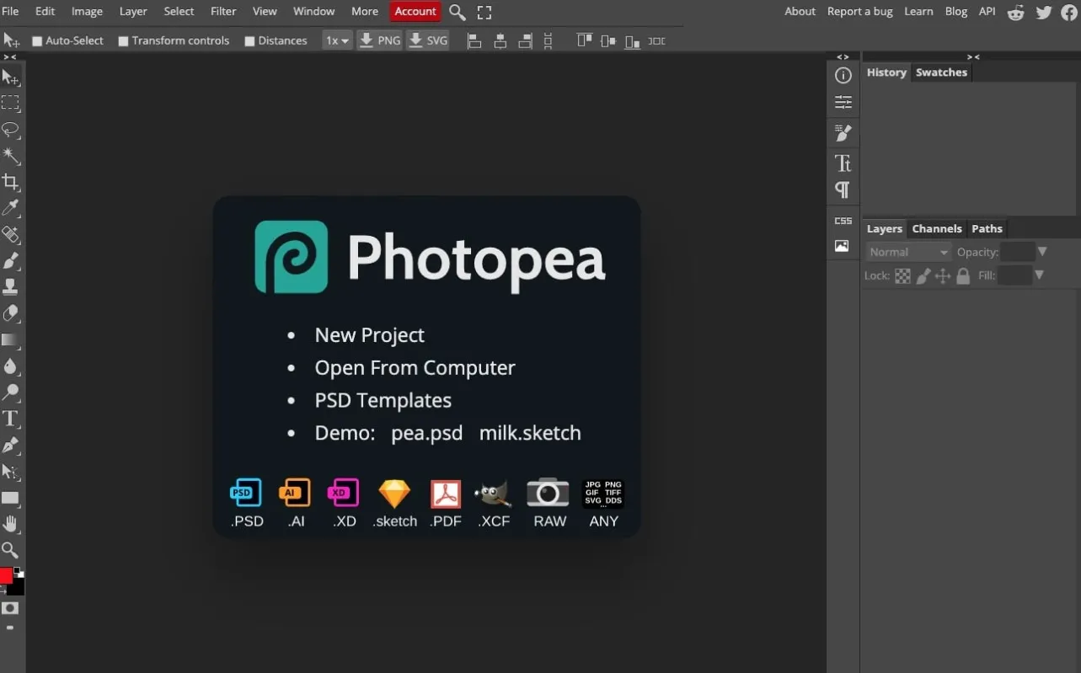Select the Eyedropper tool
1081x673 pixels.
[x=10, y=208]
